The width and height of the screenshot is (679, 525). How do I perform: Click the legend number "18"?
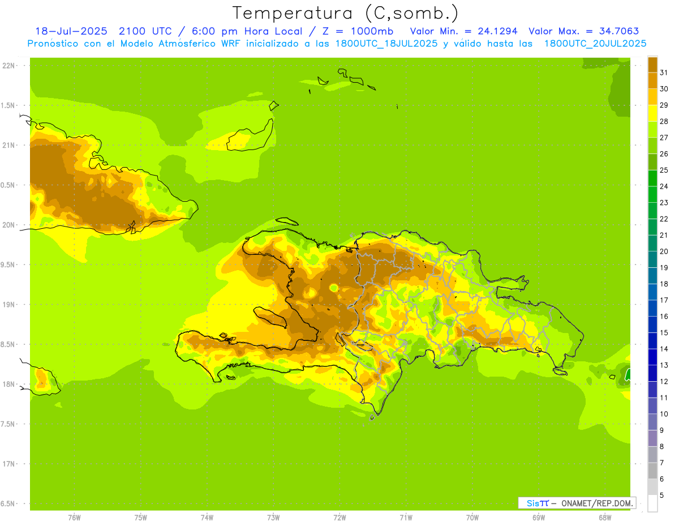pos(664,284)
